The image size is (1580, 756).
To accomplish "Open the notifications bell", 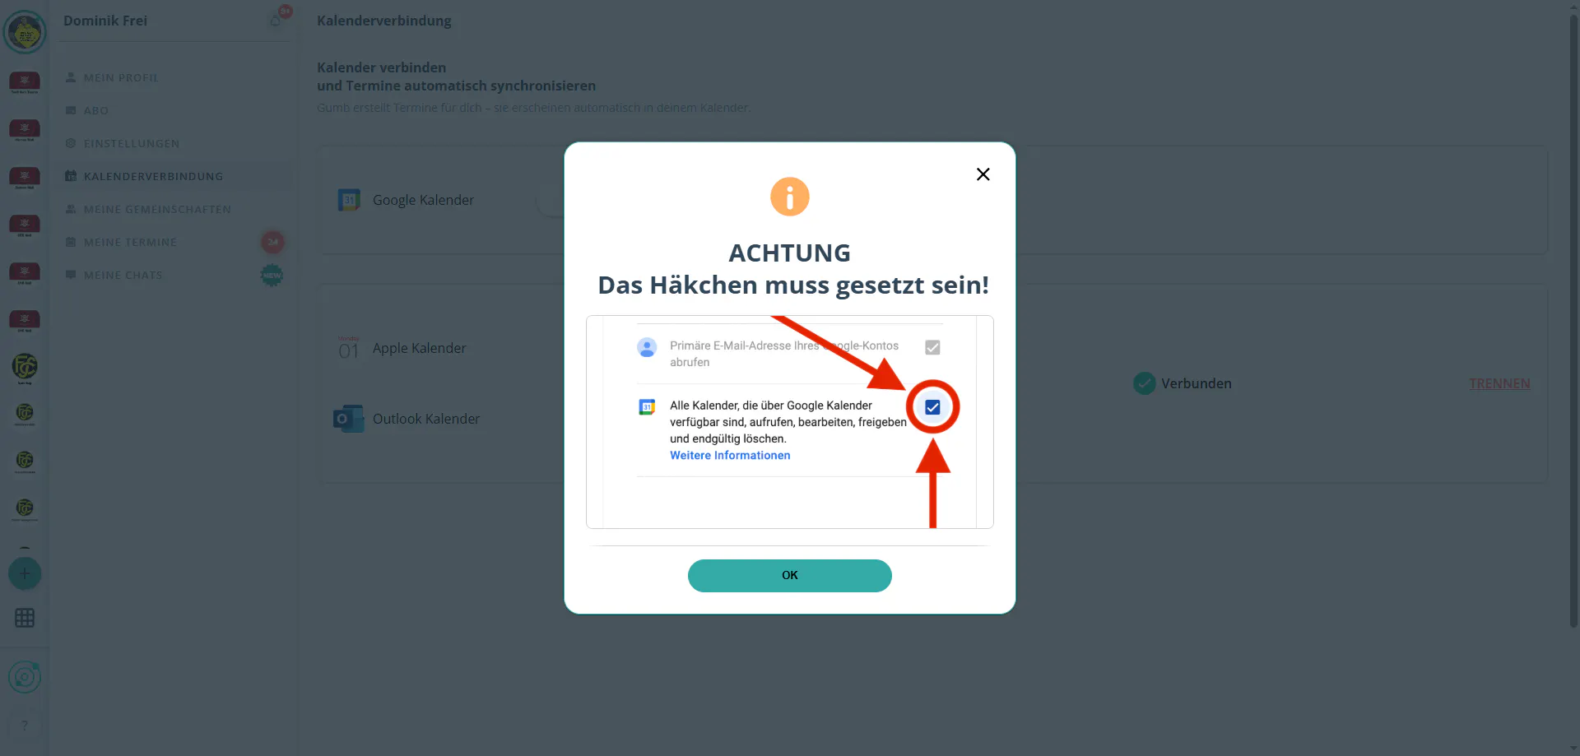I will click(x=276, y=21).
